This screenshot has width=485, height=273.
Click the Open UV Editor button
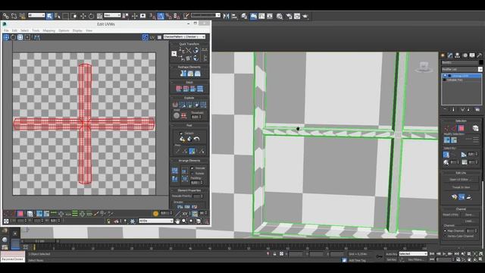461,180
